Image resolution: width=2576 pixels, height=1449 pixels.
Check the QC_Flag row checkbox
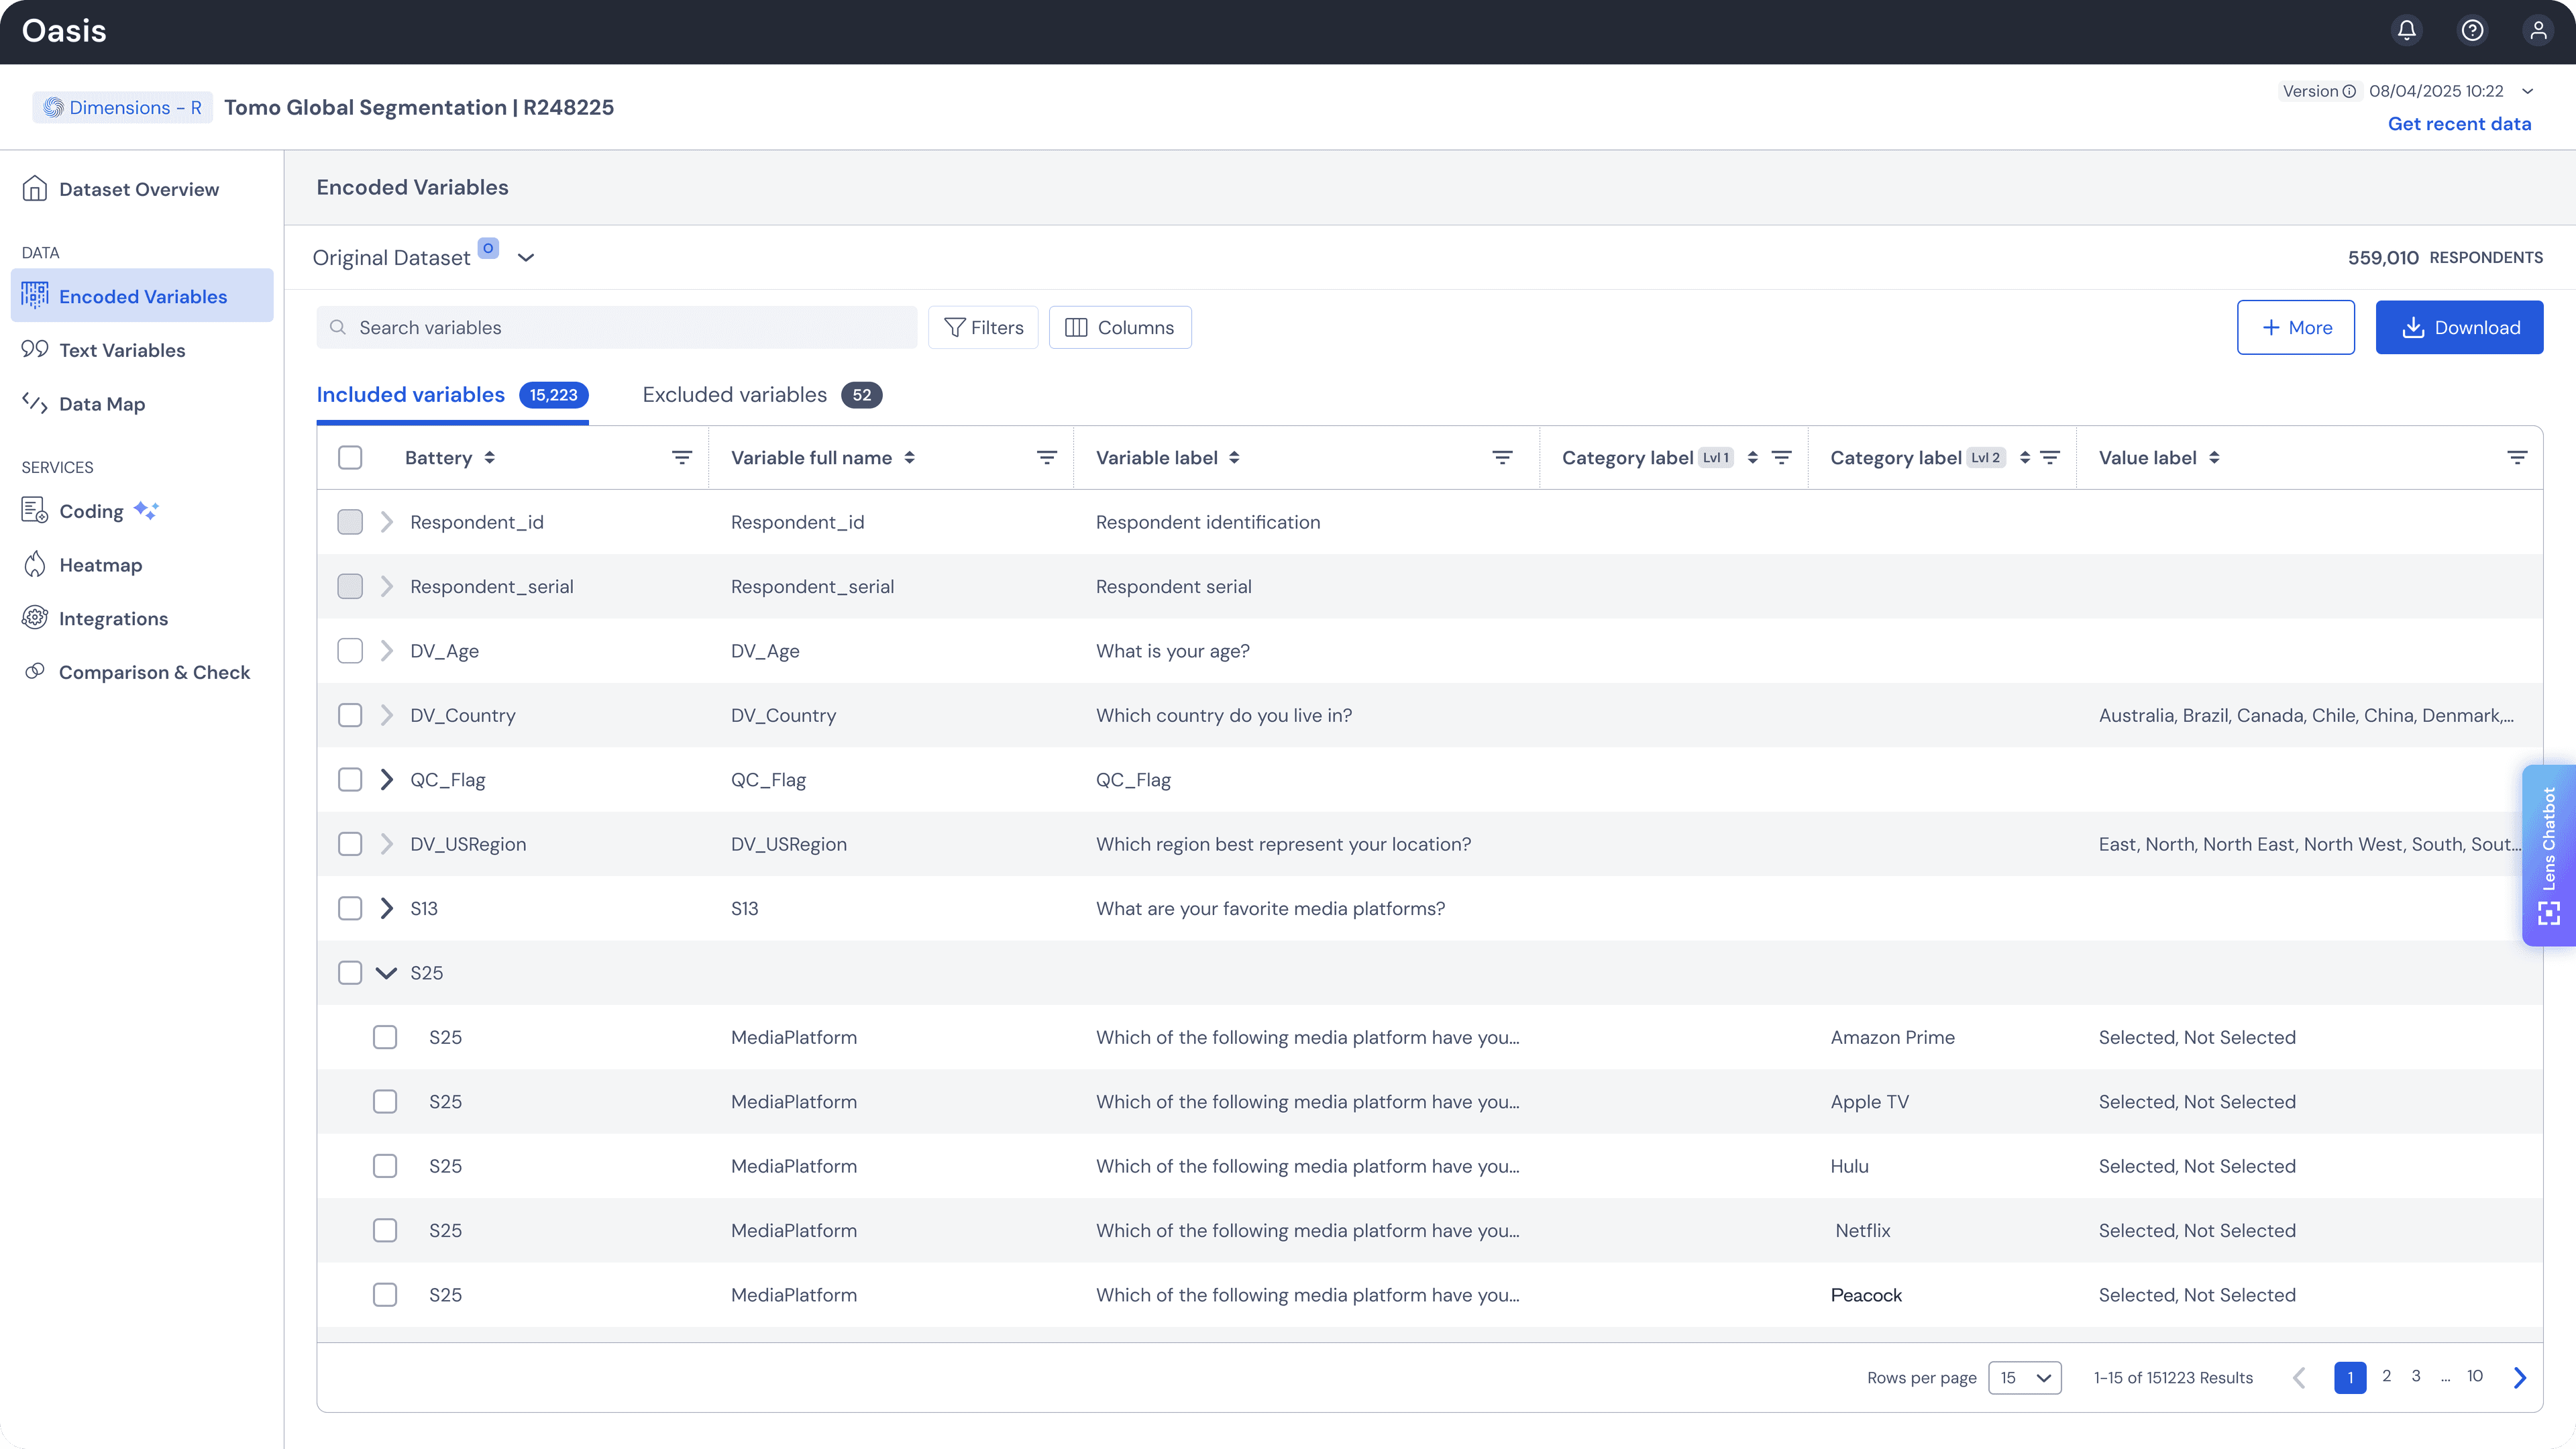coord(350,780)
